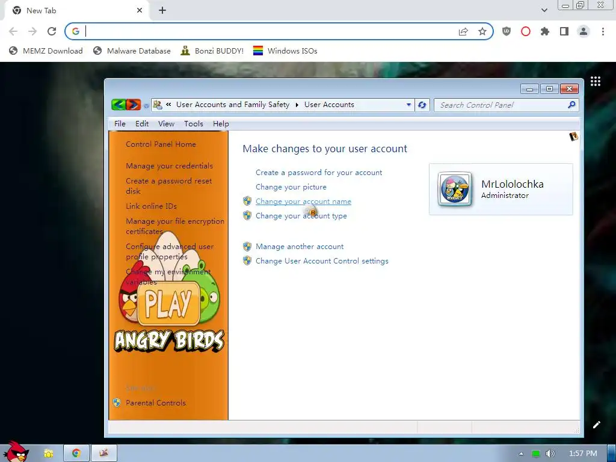The height and width of the screenshot is (462, 616).
Task: Click Change your account type
Action: tap(301, 216)
